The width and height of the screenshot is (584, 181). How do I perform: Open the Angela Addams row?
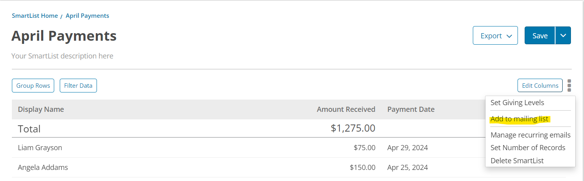coord(248,168)
